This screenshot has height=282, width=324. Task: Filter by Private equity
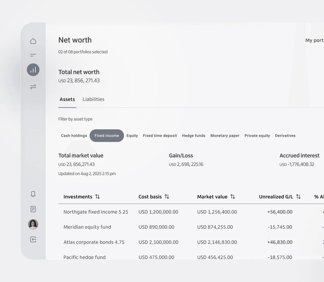[x=257, y=136]
